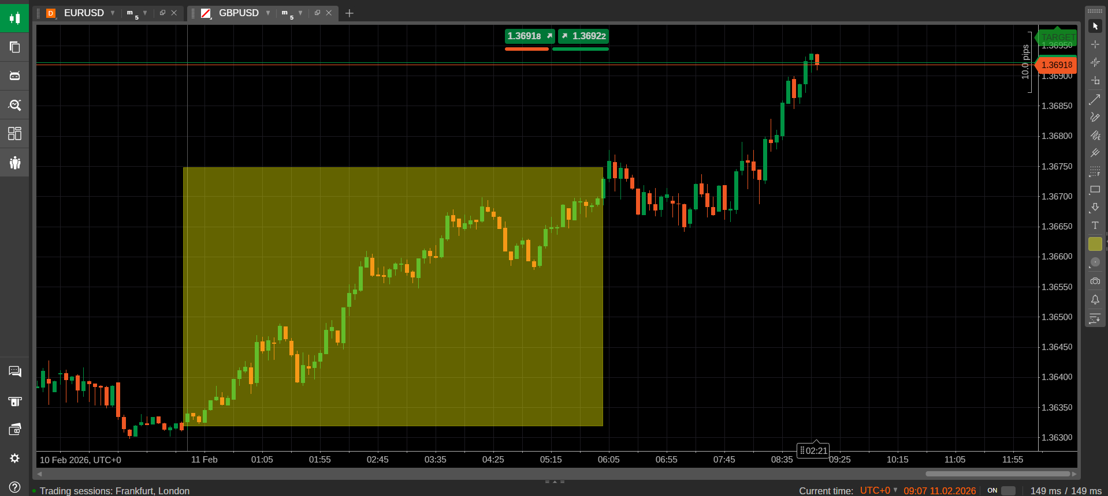This screenshot has height=496, width=1108.
Task: Activate the pointer cursor mode
Action: pyautogui.click(x=1095, y=27)
